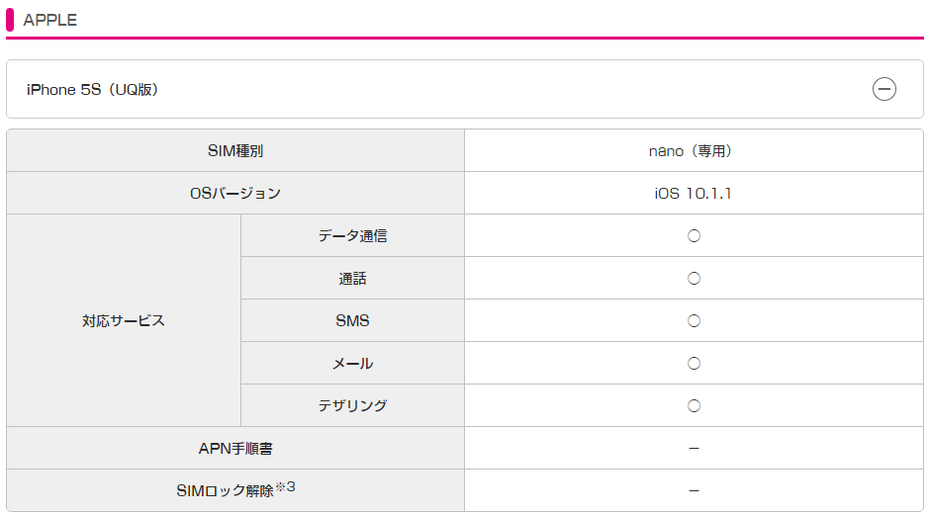Screen dimensions: 929x516
Task: Click the APN手順書 label
Action: pos(235,449)
